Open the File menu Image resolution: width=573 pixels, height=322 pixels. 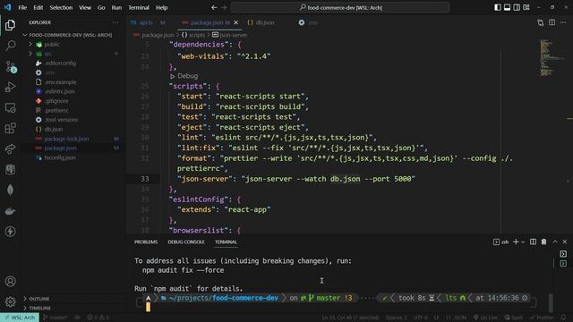click(x=22, y=7)
